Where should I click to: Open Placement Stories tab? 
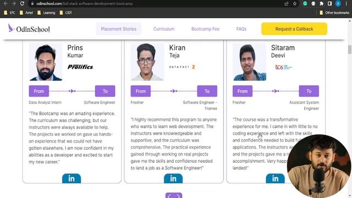click(x=119, y=29)
